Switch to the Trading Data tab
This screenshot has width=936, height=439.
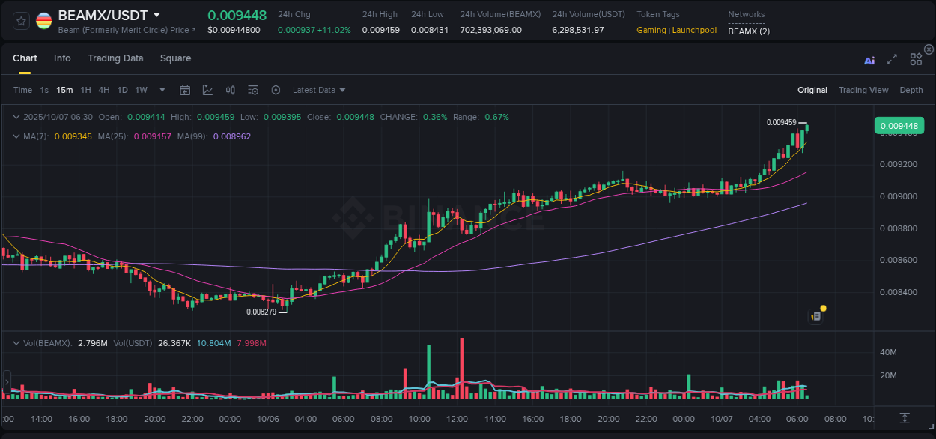tap(115, 58)
